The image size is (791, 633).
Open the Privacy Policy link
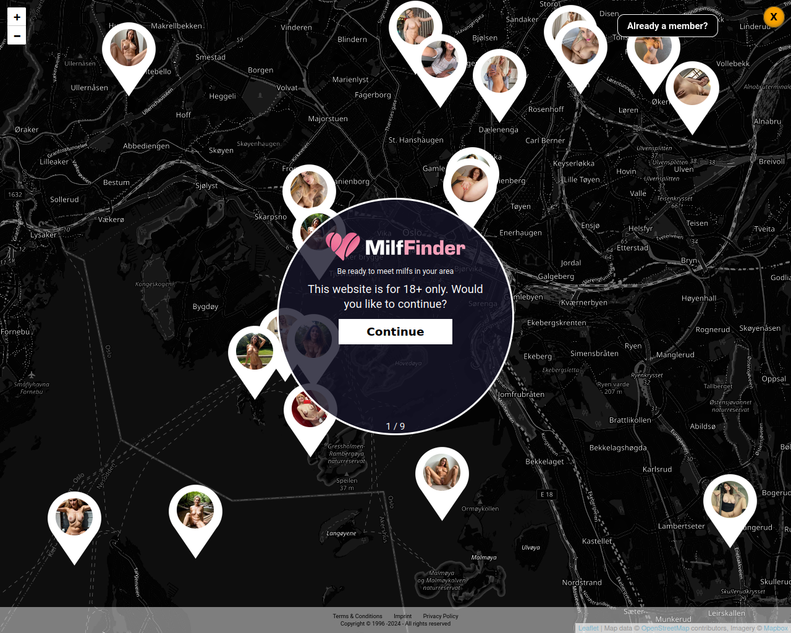pyautogui.click(x=441, y=616)
